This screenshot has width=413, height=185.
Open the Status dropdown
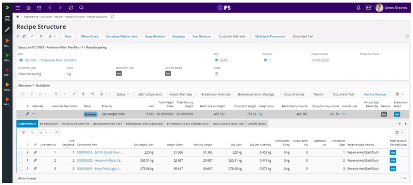tap(123, 94)
